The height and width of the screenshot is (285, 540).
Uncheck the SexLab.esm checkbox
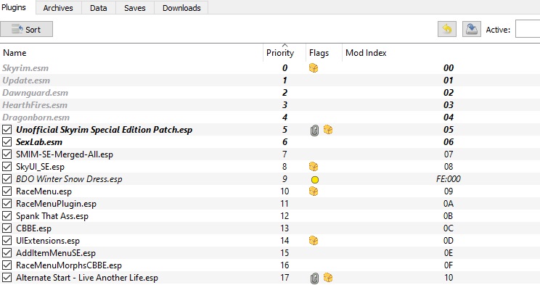(7, 142)
